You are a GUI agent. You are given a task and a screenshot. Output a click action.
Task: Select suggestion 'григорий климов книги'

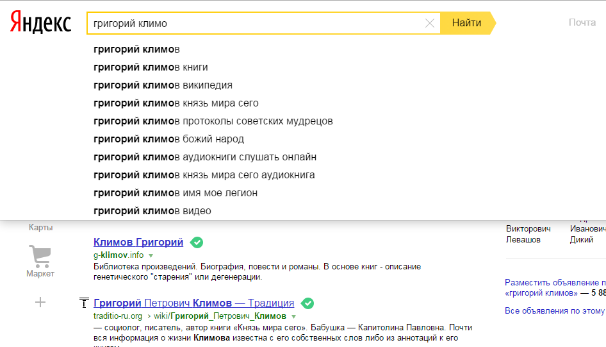click(151, 67)
